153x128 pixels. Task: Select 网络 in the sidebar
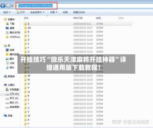[8, 116]
